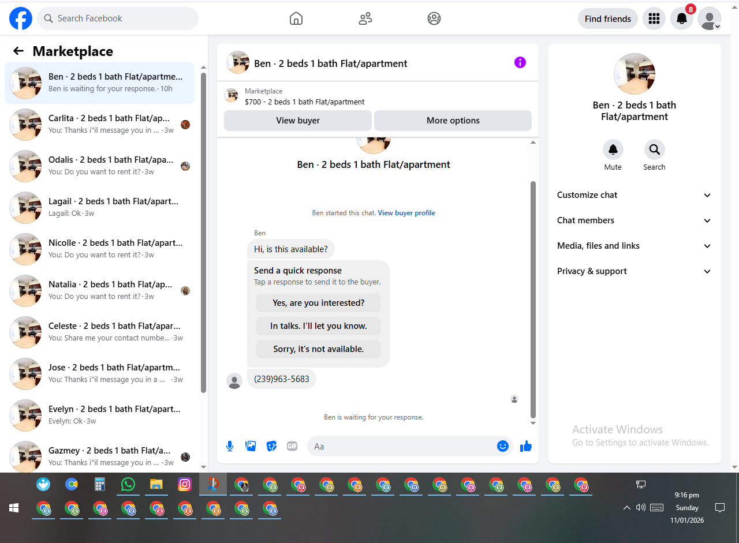
Task: Open the Friends icon in top navigation
Action: pyautogui.click(x=365, y=18)
